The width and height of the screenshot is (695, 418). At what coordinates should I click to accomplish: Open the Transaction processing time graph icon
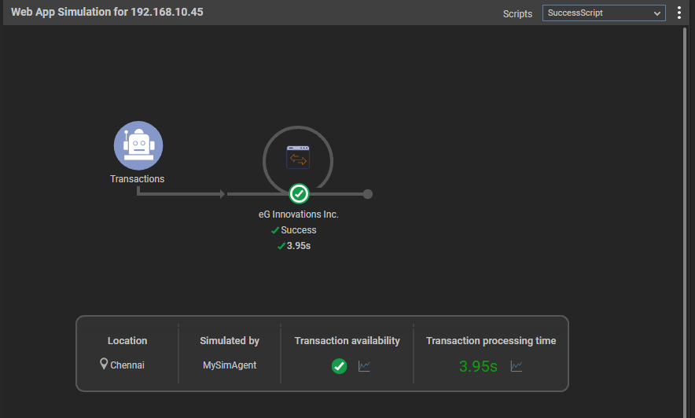click(x=517, y=366)
